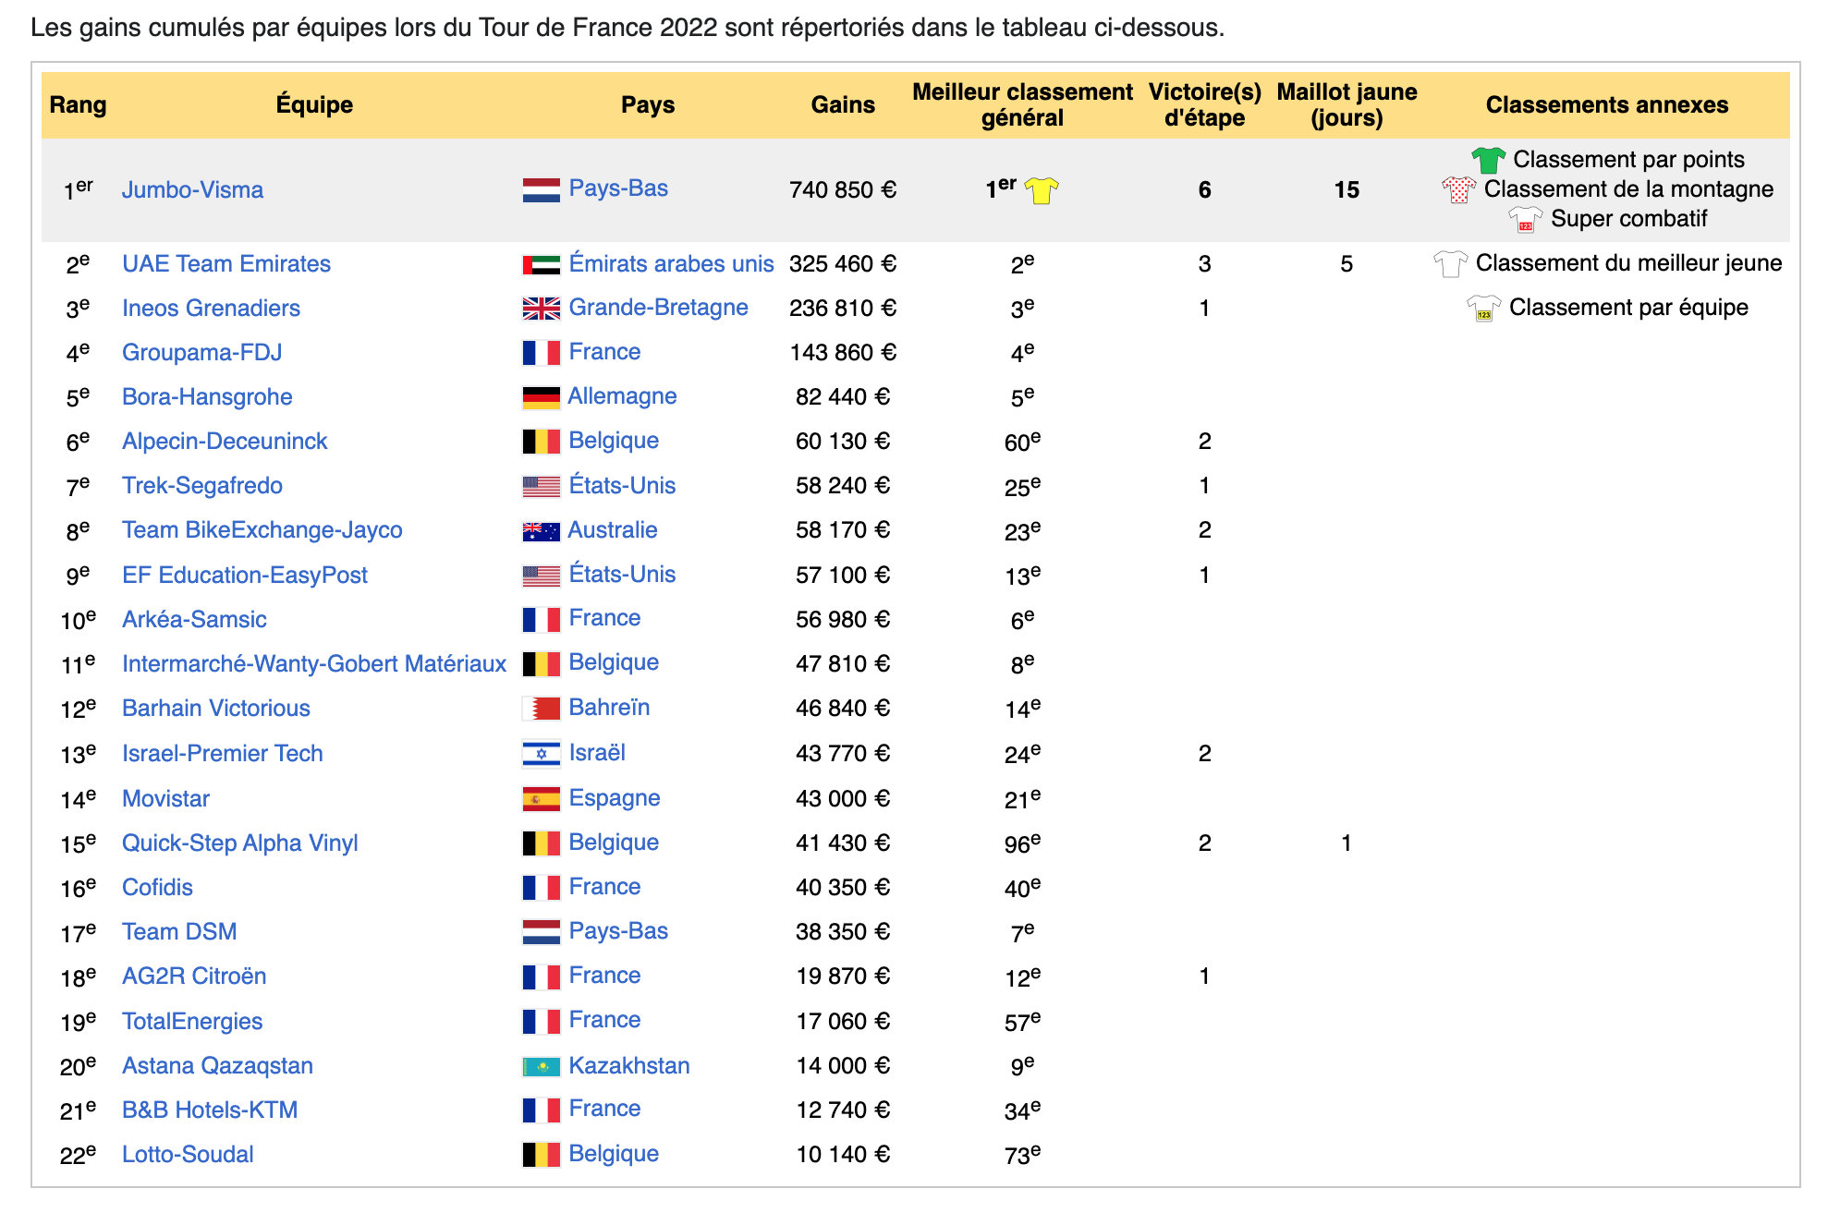Open the UAE Team Emirates link
The height and width of the screenshot is (1225, 1828).
coord(225,264)
